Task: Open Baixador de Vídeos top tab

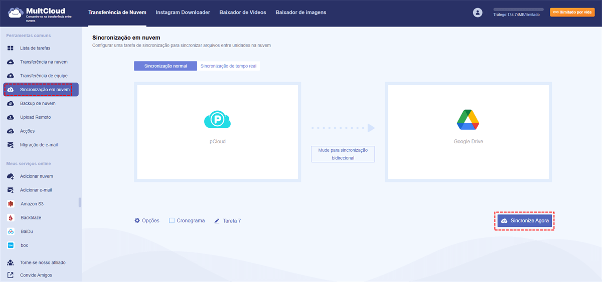Action: pyautogui.click(x=243, y=13)
